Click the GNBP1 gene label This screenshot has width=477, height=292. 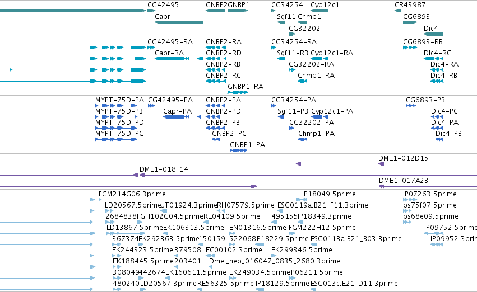point(239,5)
